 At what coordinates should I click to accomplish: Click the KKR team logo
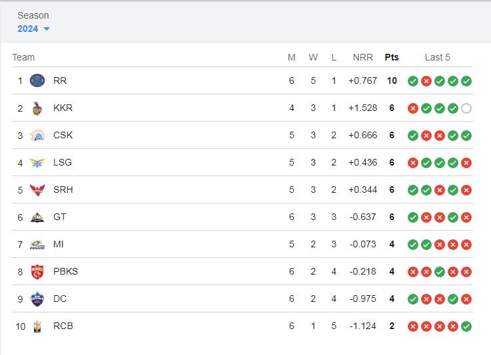[37, 108]
